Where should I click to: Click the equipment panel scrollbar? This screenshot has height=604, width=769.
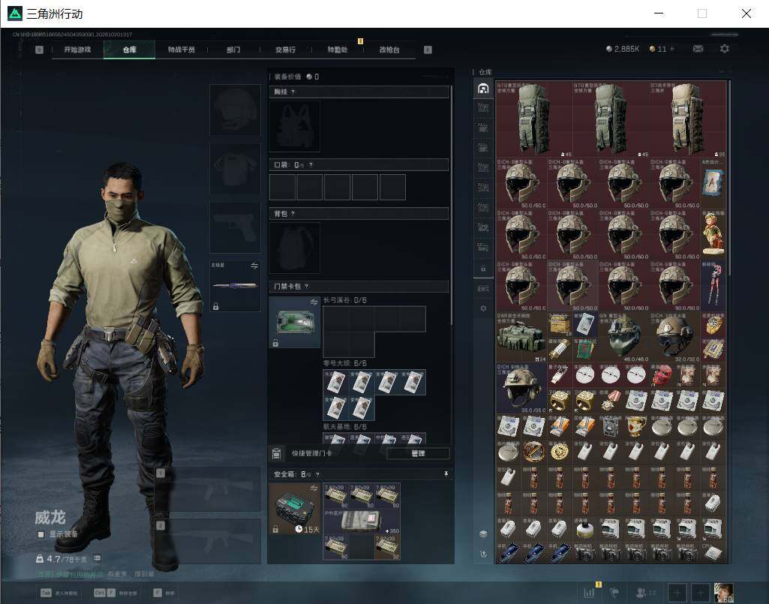[x=451, y=206]
